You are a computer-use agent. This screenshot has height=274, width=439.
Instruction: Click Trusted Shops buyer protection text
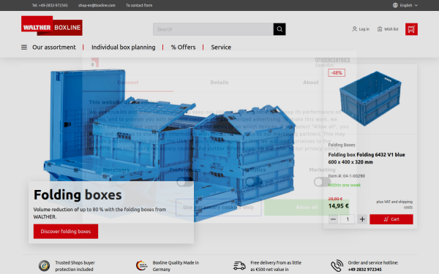(x=75, y=266)
